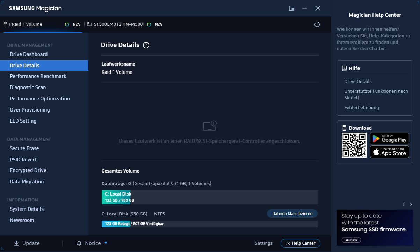
Task: Click the RAID controller warning icon
Action: [210, 126]
